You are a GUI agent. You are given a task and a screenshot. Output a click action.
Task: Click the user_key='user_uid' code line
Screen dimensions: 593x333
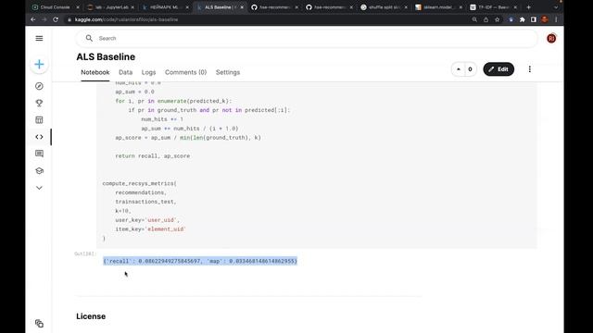point(147,220)
